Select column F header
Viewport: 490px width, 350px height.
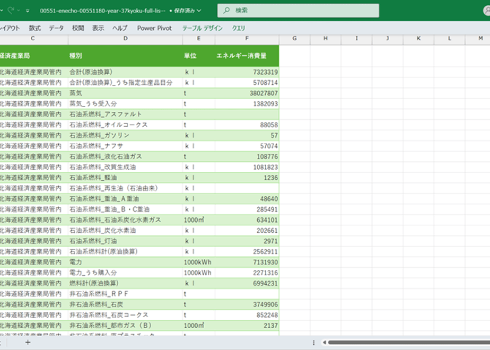point(247,38)
